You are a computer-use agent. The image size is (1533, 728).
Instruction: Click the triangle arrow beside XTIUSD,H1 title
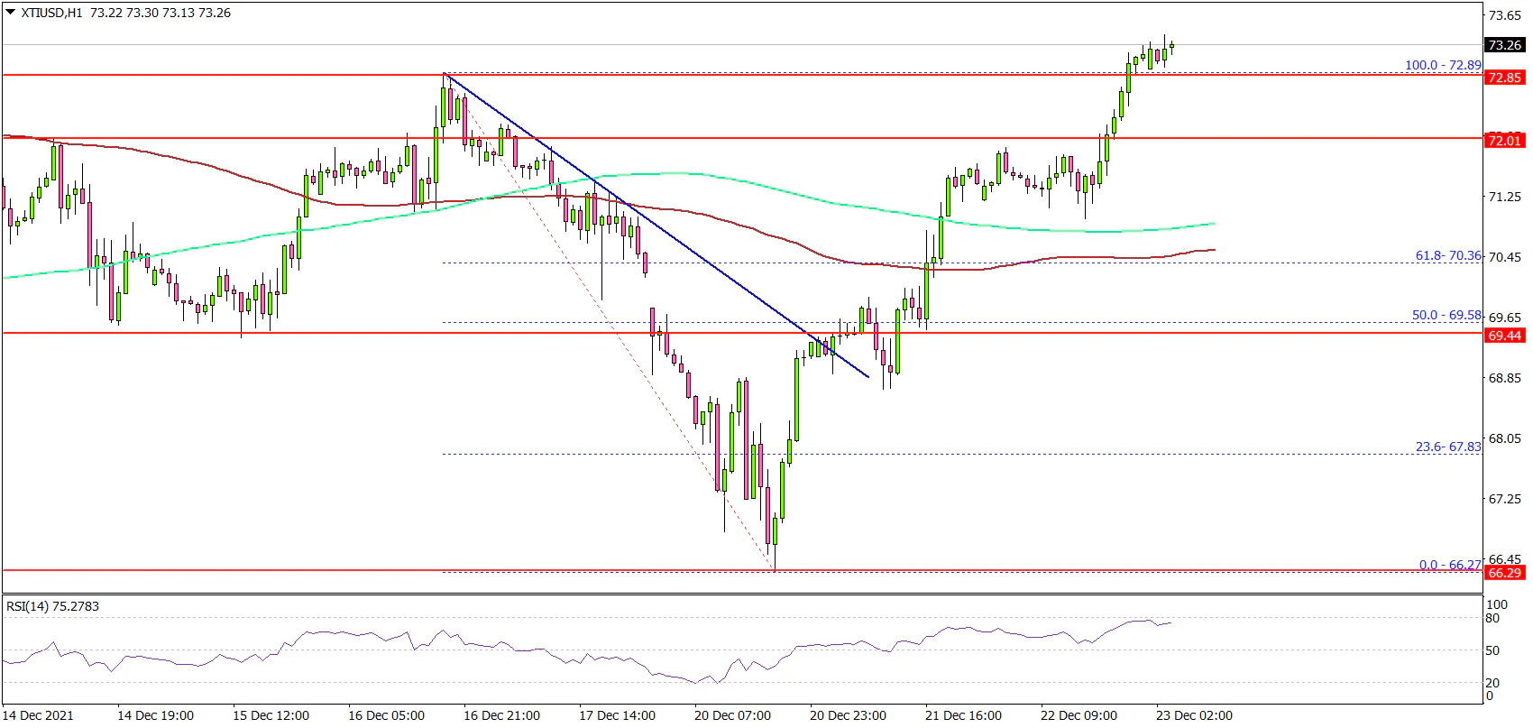[10, 14]
